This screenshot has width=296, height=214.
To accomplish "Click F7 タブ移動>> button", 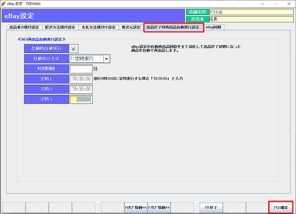I will pyautogui.click(x=159, y=208).
